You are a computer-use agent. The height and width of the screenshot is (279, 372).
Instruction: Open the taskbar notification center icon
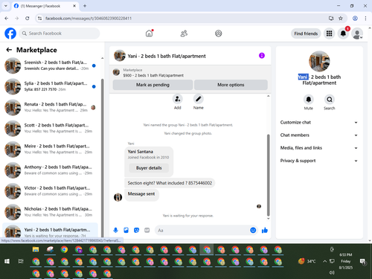pos(362,261)
